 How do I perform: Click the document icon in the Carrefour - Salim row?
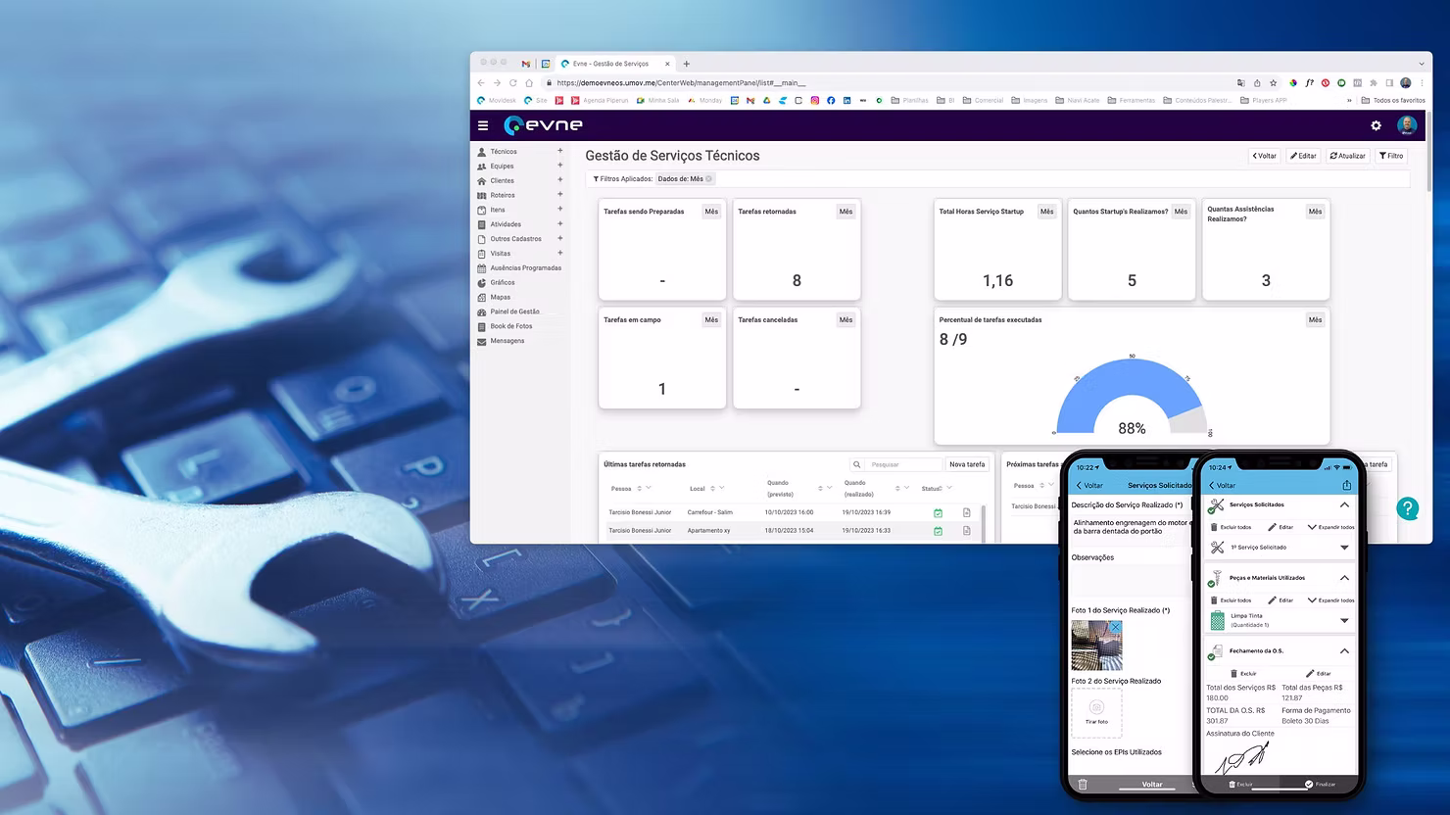[x=966, y=512]
